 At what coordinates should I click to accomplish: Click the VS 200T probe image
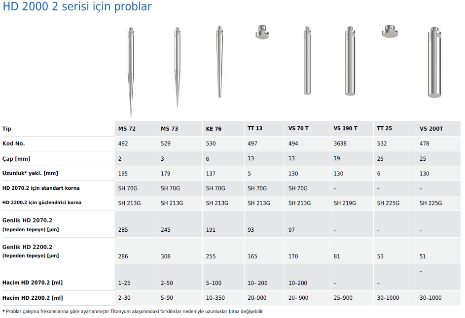[434, 62]
